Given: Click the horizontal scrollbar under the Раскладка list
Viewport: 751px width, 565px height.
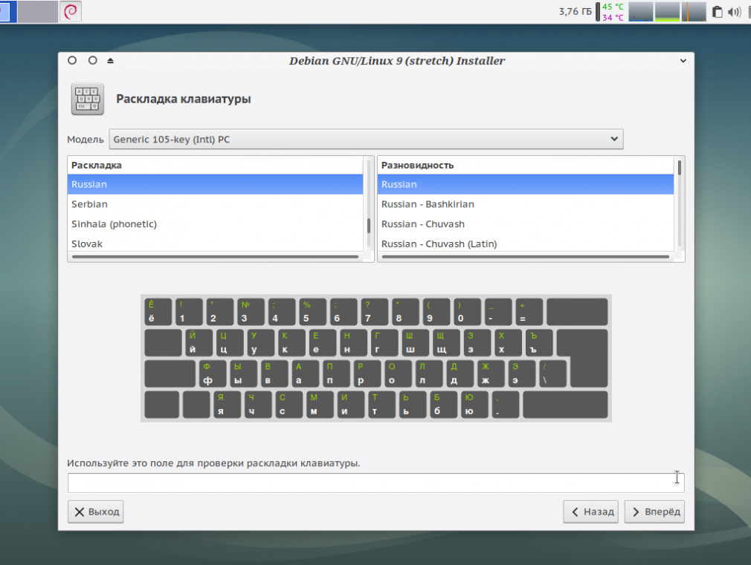Looking at the screenshot, I should [x=215, y=257].
